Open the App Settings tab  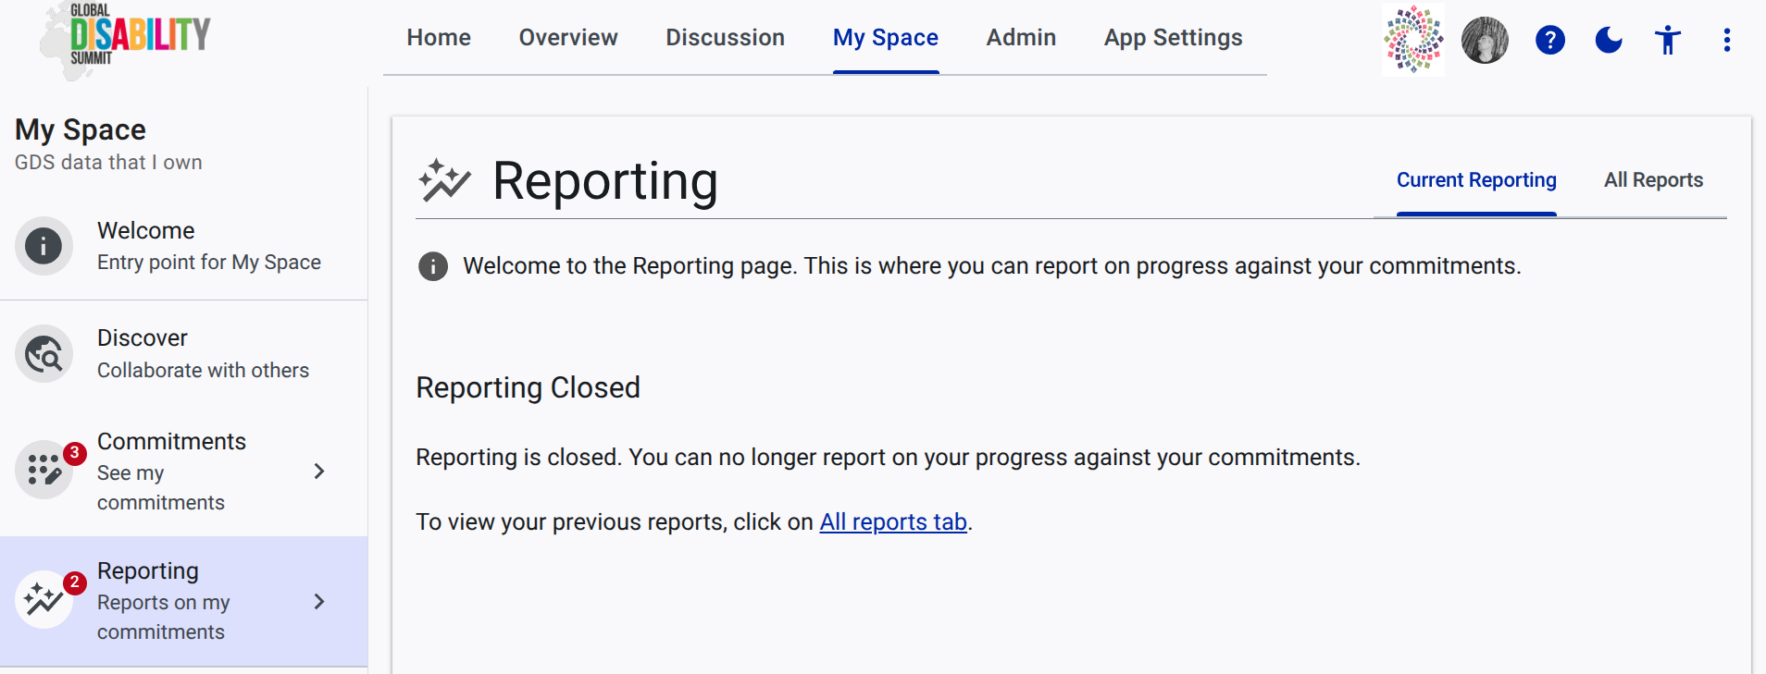1174,38
